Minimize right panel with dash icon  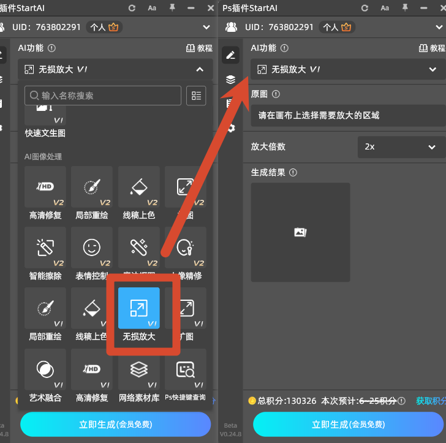tap(424, 8)
